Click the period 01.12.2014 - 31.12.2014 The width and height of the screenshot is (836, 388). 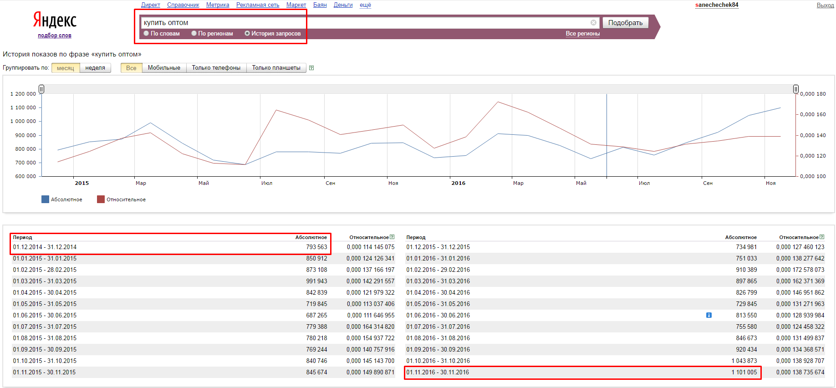[x=45, y=247]
